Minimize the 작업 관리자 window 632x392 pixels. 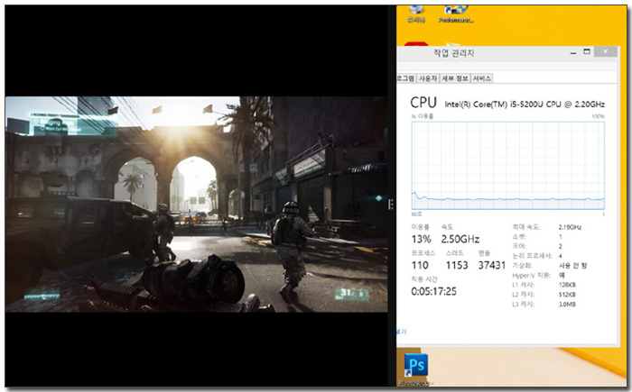pos(573,52)
